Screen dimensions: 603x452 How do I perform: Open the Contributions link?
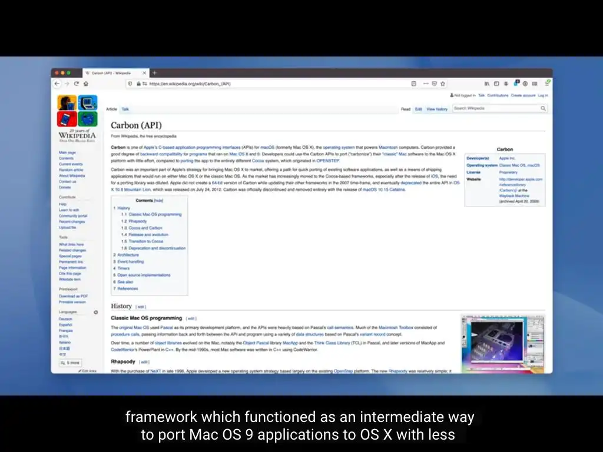(498, 95)
